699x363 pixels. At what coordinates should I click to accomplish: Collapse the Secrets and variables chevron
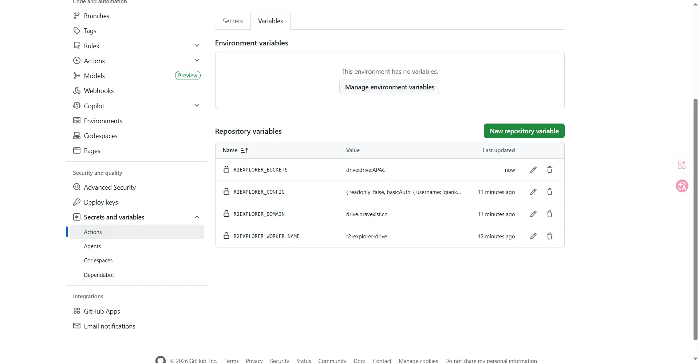tap(197, 217)
